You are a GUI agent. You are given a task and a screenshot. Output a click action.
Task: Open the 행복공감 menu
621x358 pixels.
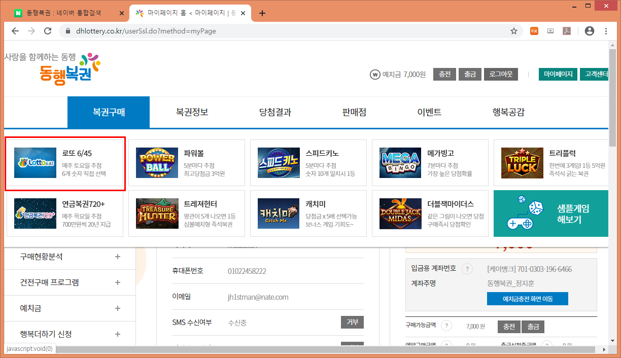click(x=508, y=112)
